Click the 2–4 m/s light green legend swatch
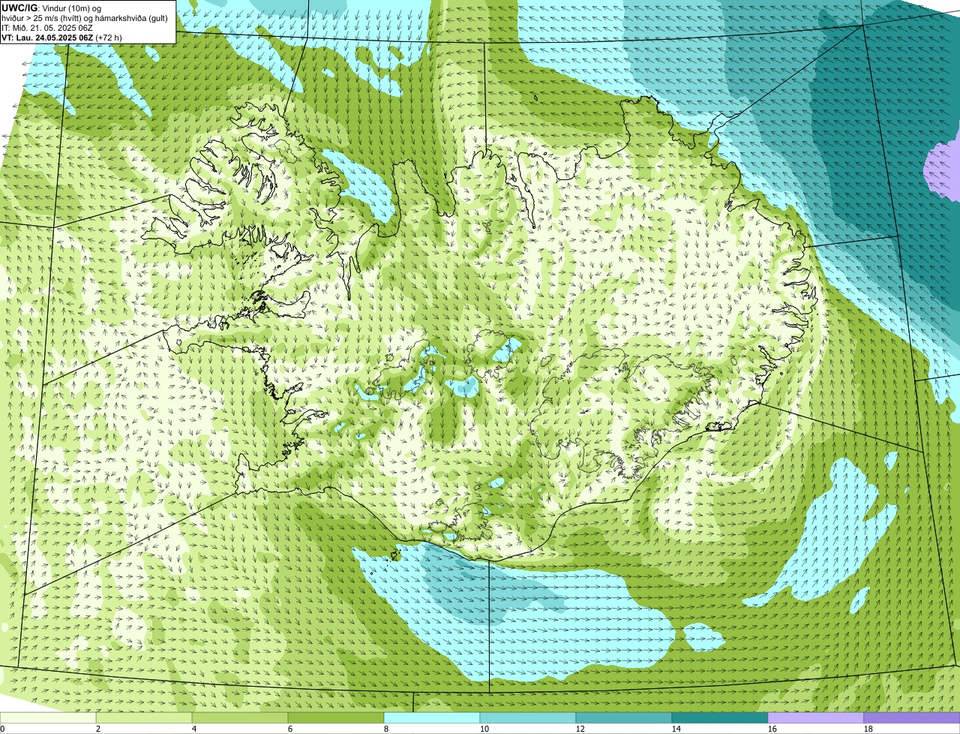 (x=144, y=717)
